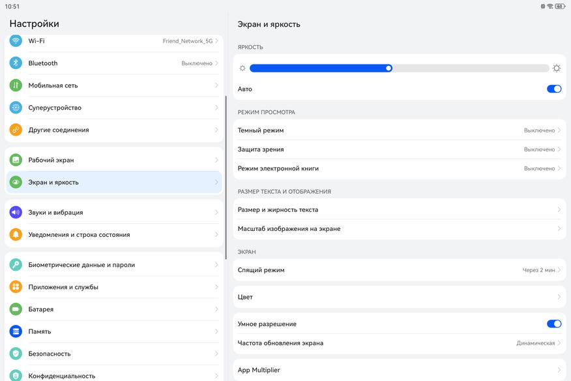The image size is (571, 381).
Task: Open Спящий режим timeout options
Action: click(x=399, y=270)
